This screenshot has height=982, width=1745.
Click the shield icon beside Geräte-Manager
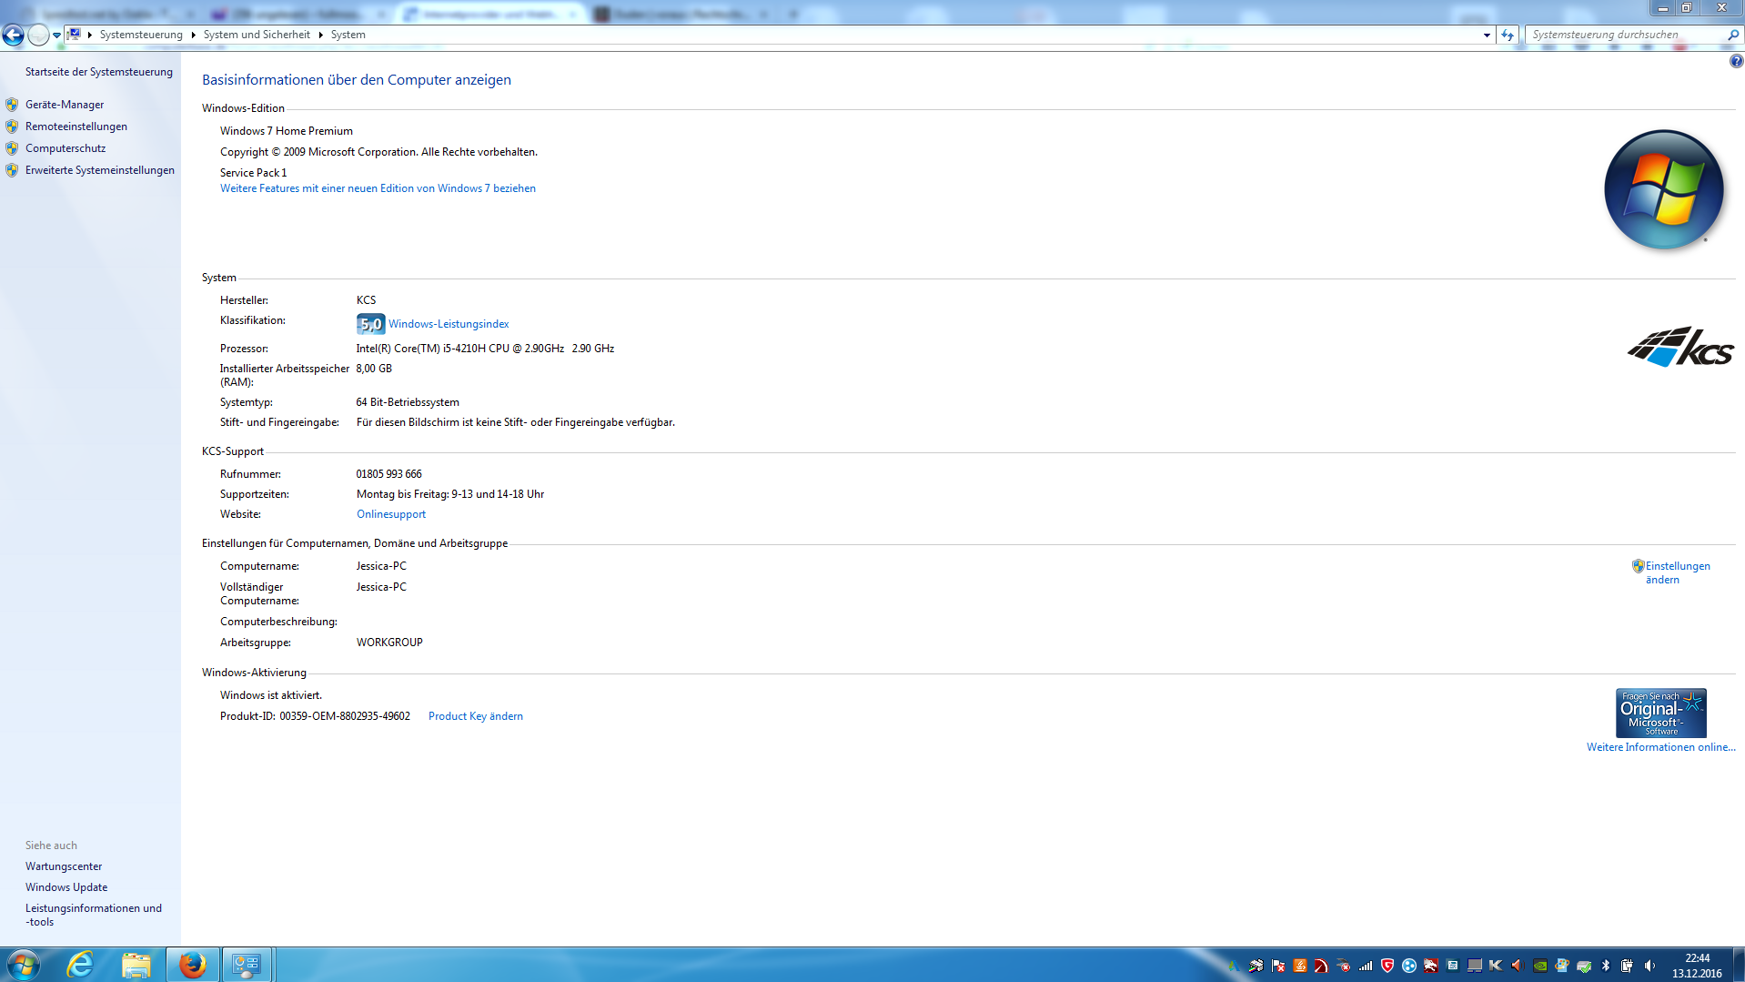pos(12,105)
